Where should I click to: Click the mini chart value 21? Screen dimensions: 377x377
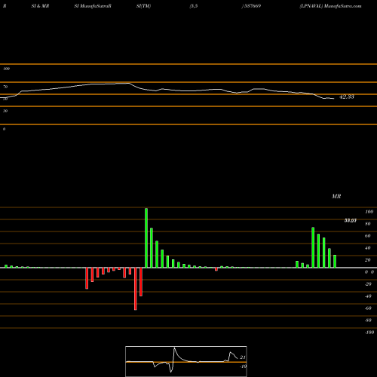tap(243, 357)
